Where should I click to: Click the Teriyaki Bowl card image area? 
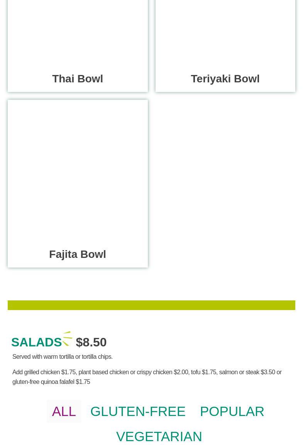[225, 31]
